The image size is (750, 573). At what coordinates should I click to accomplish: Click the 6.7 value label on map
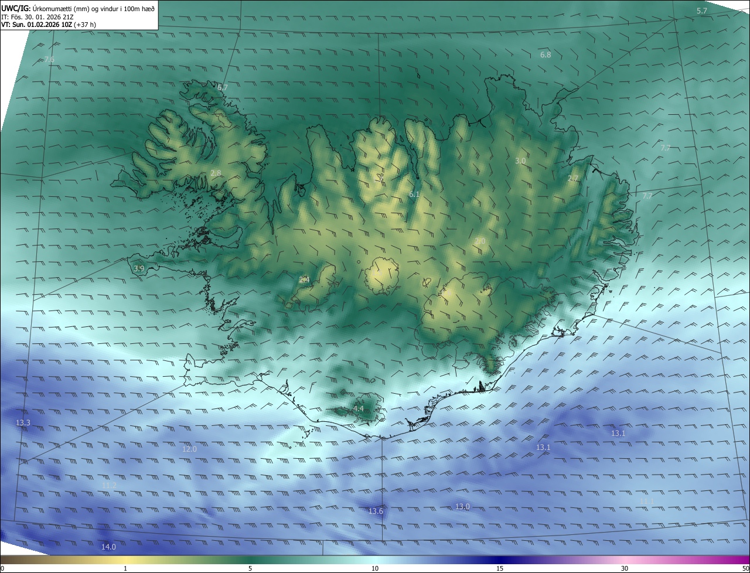click(223, 87)
